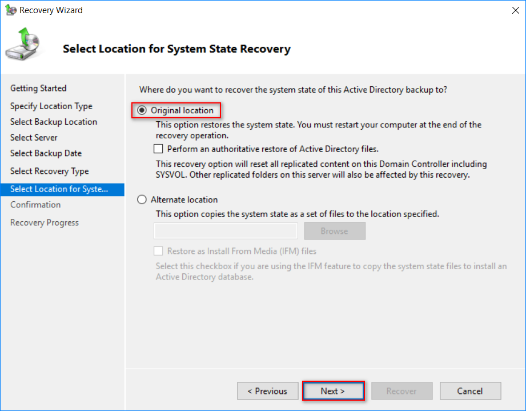Viewport: 526px width, 411px height.
Task: Click the Browse button
Action: pyautogui.click(x=335, y=231)
